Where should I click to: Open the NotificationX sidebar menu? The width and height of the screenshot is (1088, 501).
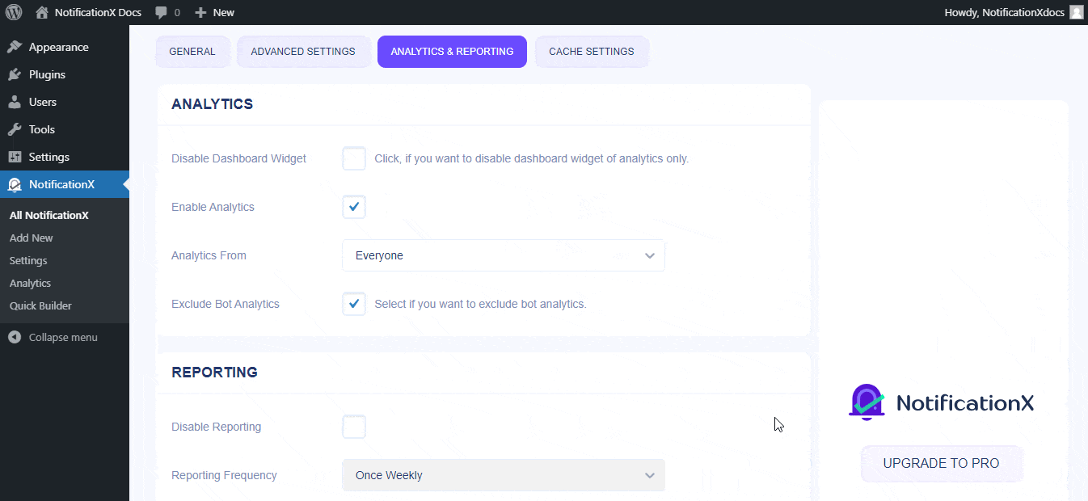65,184
